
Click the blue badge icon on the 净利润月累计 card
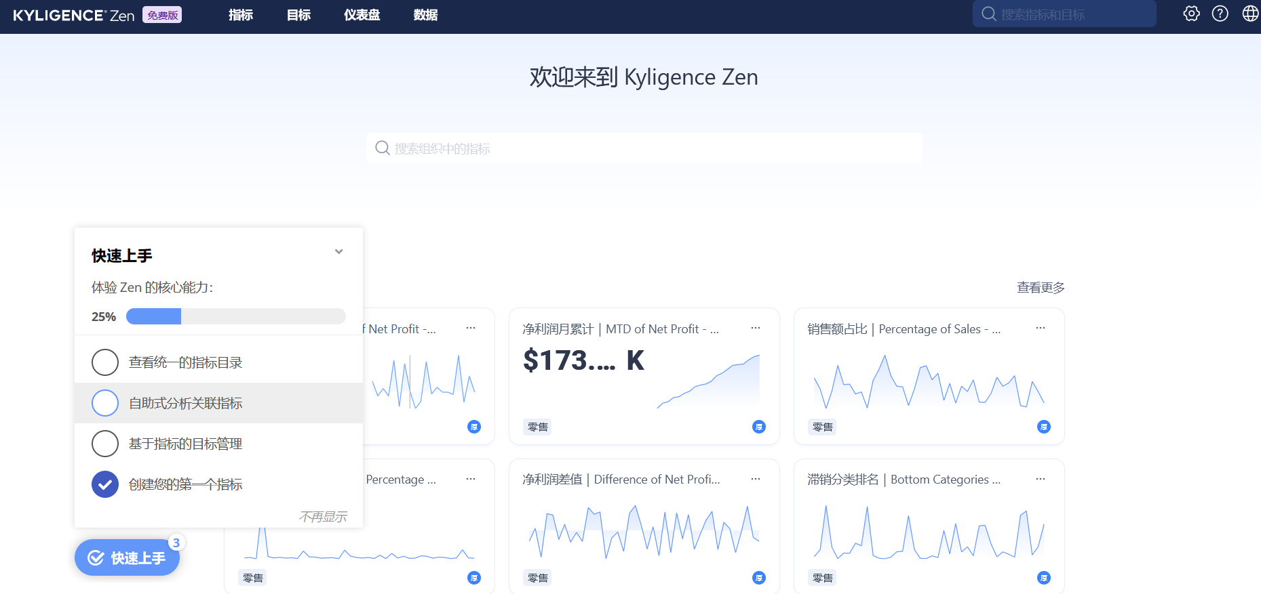[x=759, y=427]
